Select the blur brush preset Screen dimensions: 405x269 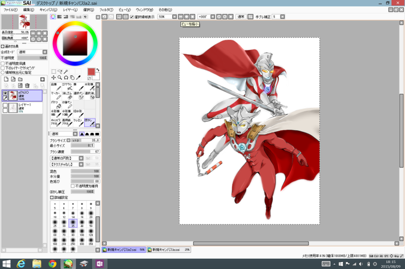(x=89, y=122)
